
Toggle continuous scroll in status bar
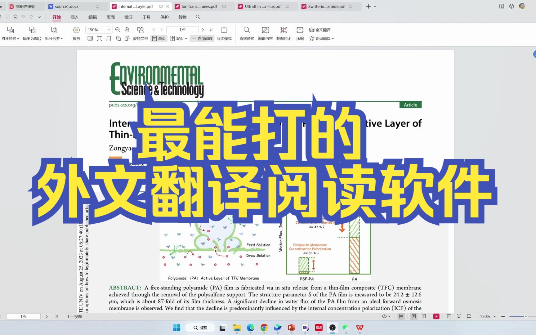point(401,316)
